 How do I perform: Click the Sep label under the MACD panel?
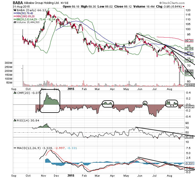tap(14, 176)
